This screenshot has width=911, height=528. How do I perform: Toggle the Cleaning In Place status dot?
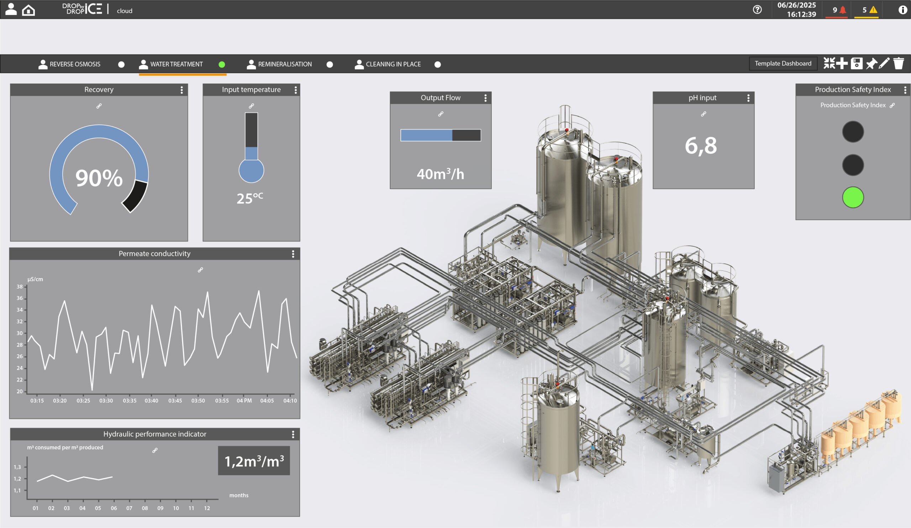[437, 64]
